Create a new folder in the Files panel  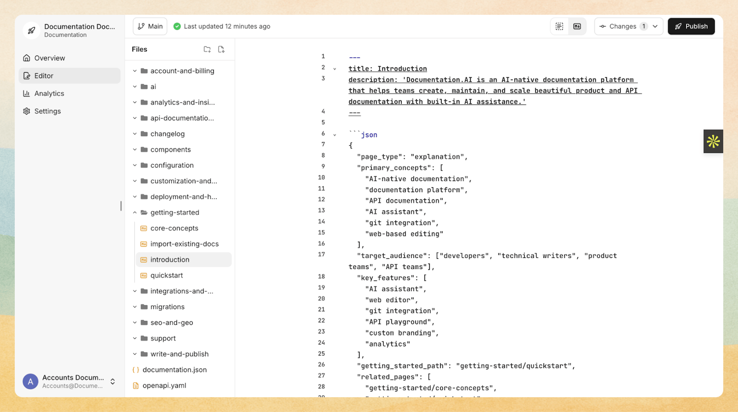tap(207, 49)
